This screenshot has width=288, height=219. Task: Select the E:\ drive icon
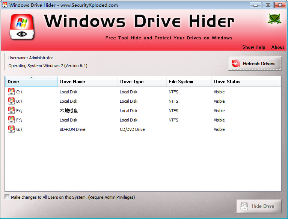pos(11,111)
